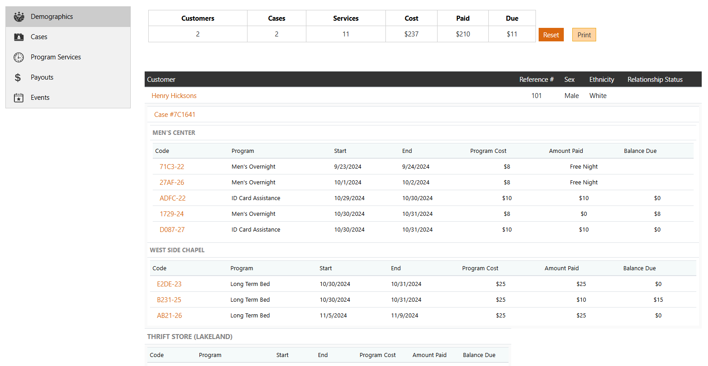Open Long Term Bed code E2DE-23

pos(169,284)
